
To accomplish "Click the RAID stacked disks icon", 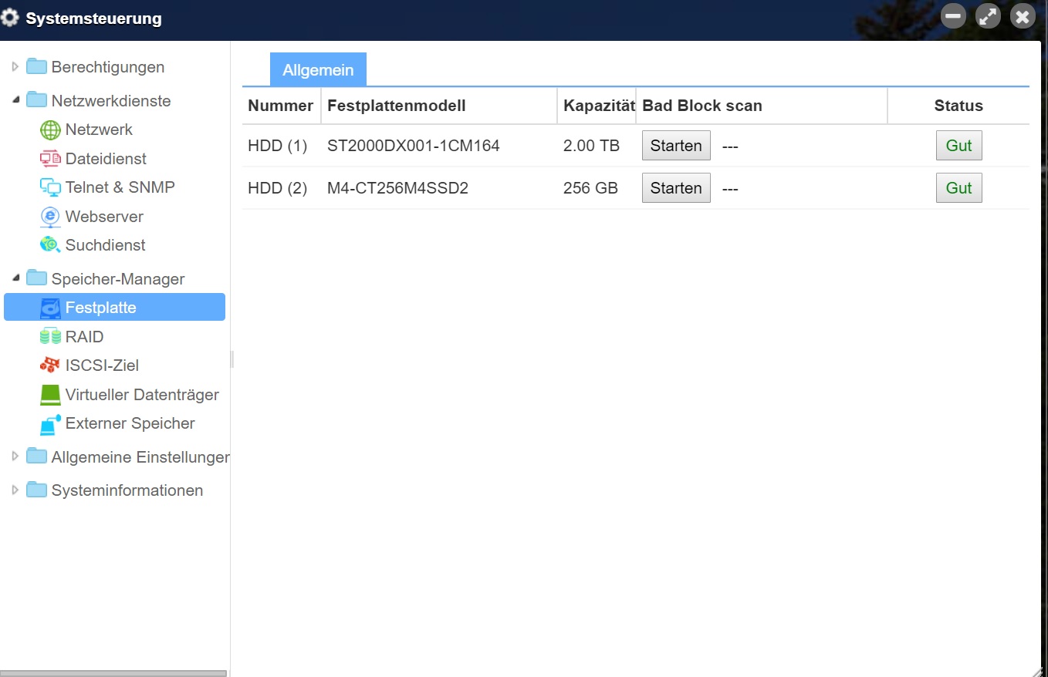I will (x=50, y=337).
